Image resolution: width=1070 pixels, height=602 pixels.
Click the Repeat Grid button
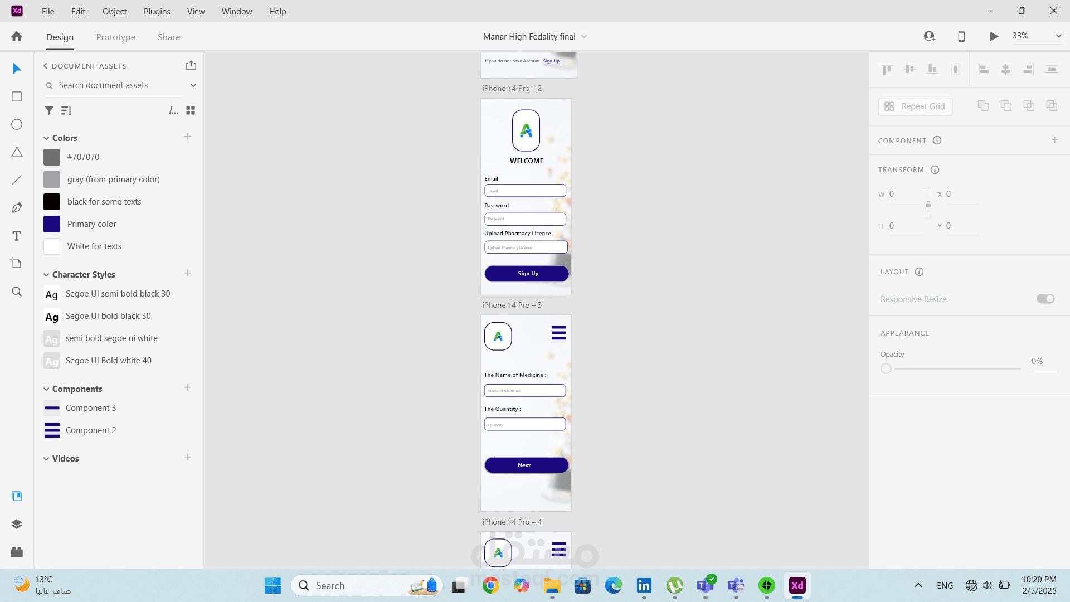click(x=915, y=106)
